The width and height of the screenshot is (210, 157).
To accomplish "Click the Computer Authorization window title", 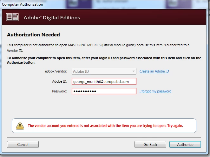I will [x=23, y=4].
